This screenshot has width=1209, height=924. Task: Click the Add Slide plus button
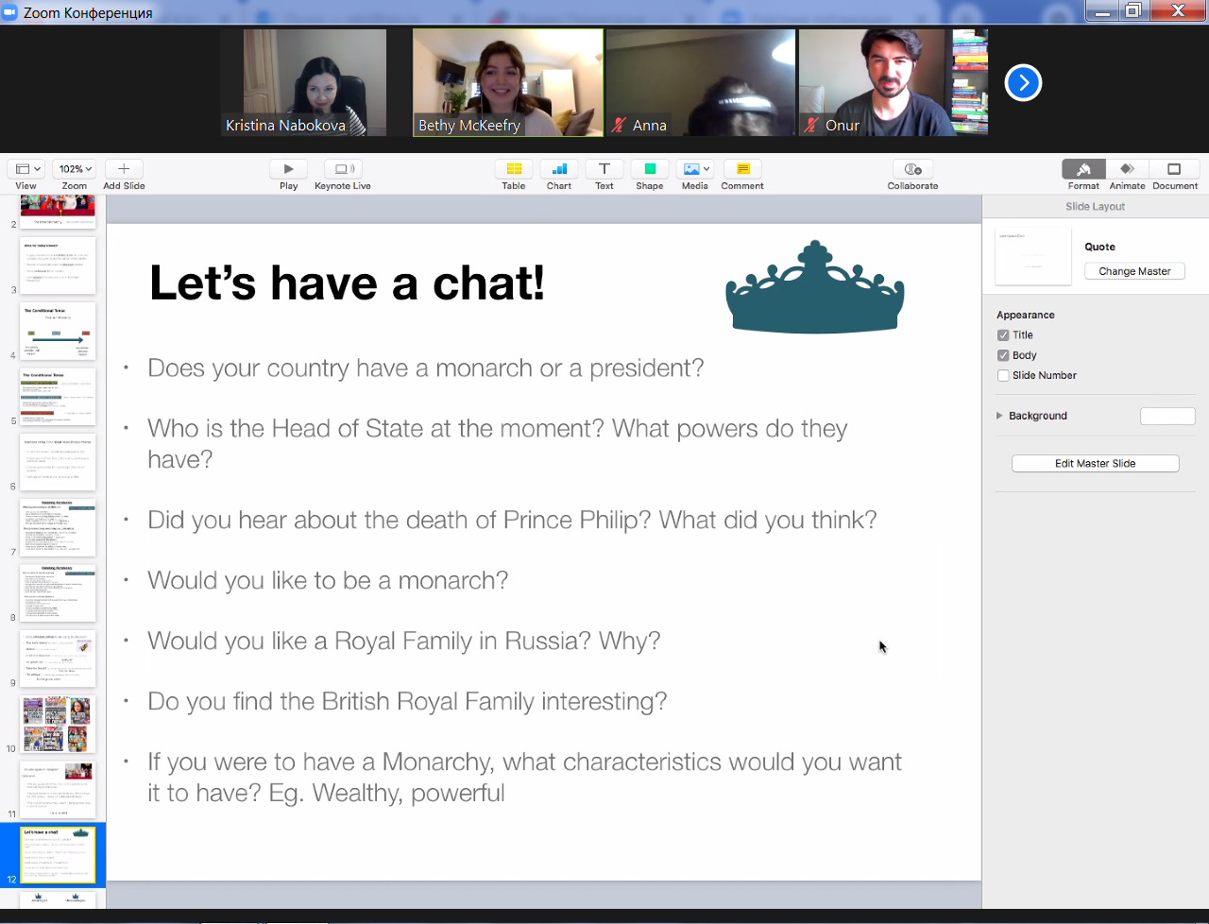[x=124, y=169]
